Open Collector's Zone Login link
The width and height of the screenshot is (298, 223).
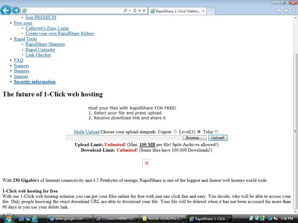click(47, 28)
